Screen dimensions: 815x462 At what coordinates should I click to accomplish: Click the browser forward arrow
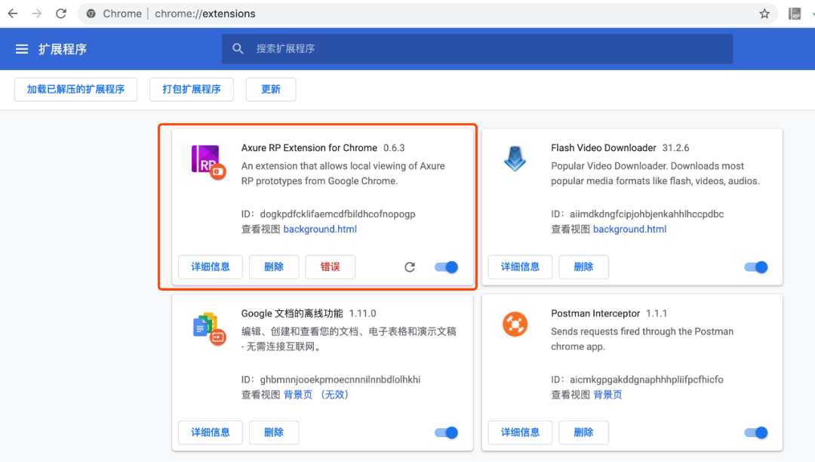tap(37, 14)
